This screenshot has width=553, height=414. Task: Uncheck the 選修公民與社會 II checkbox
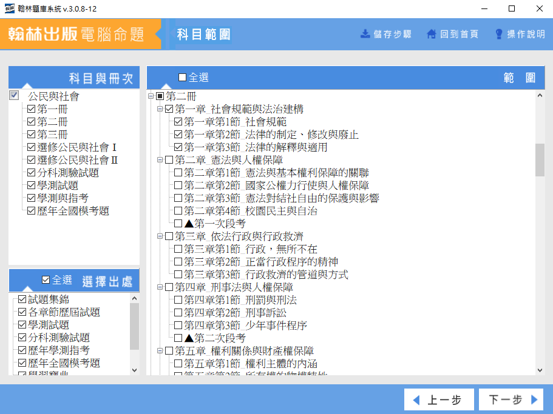(x=32, y=160)
